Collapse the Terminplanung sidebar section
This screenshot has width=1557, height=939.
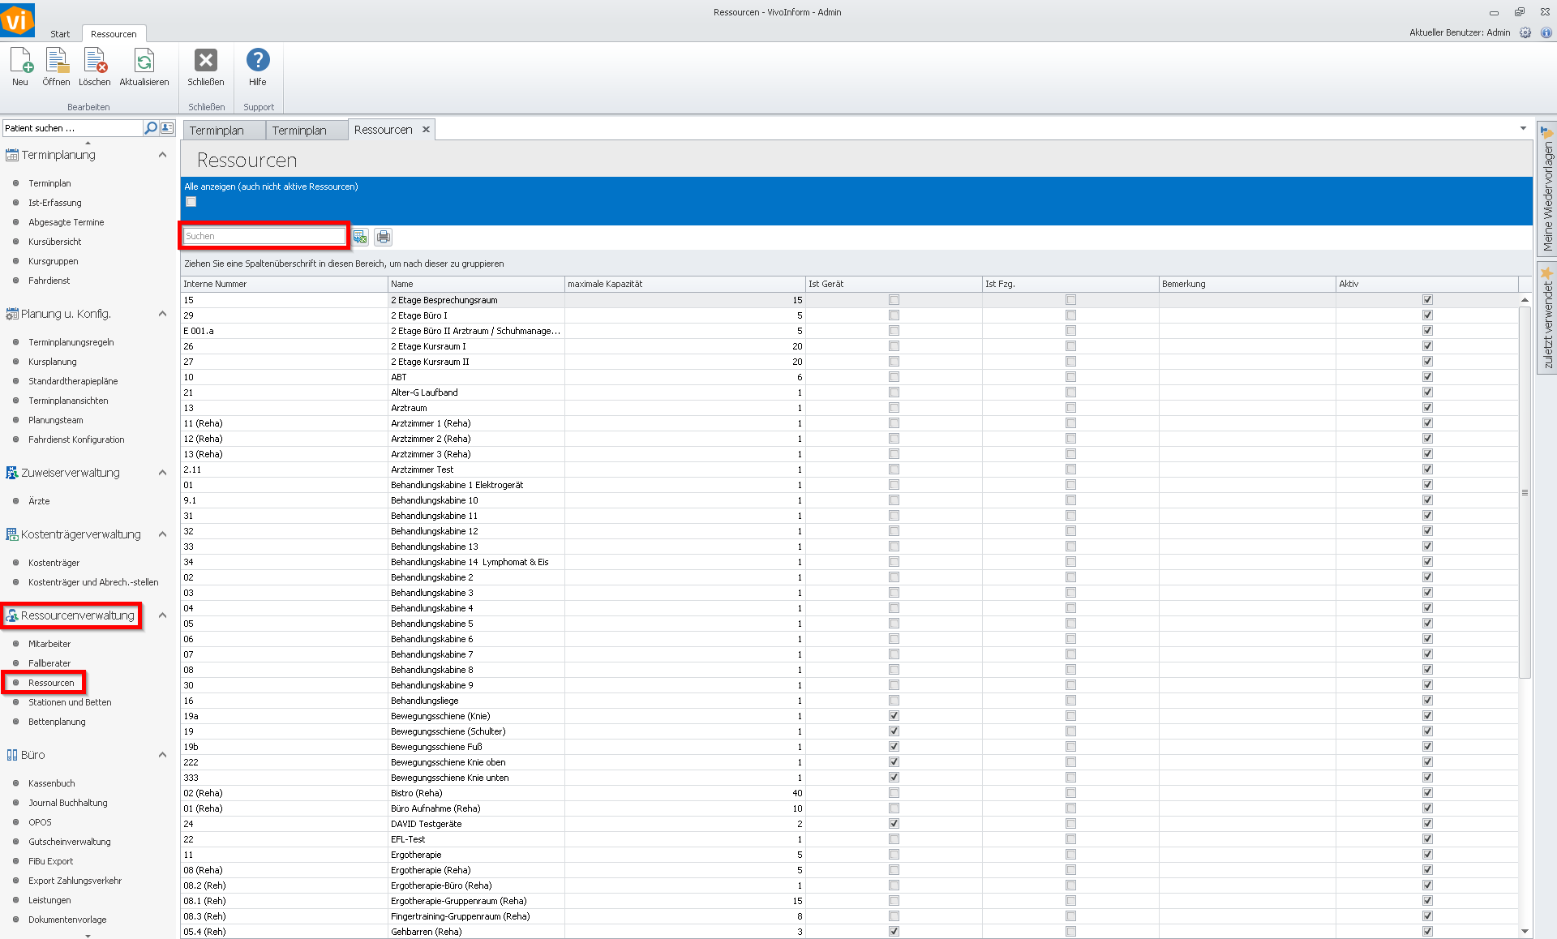point(162,155)
